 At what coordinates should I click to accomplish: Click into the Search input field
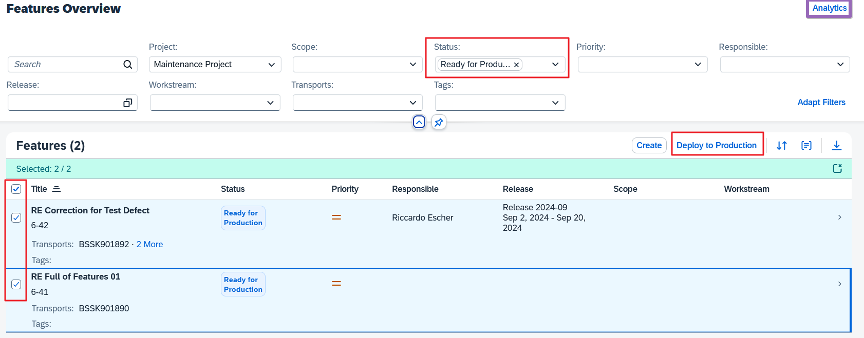coord(64,65)
